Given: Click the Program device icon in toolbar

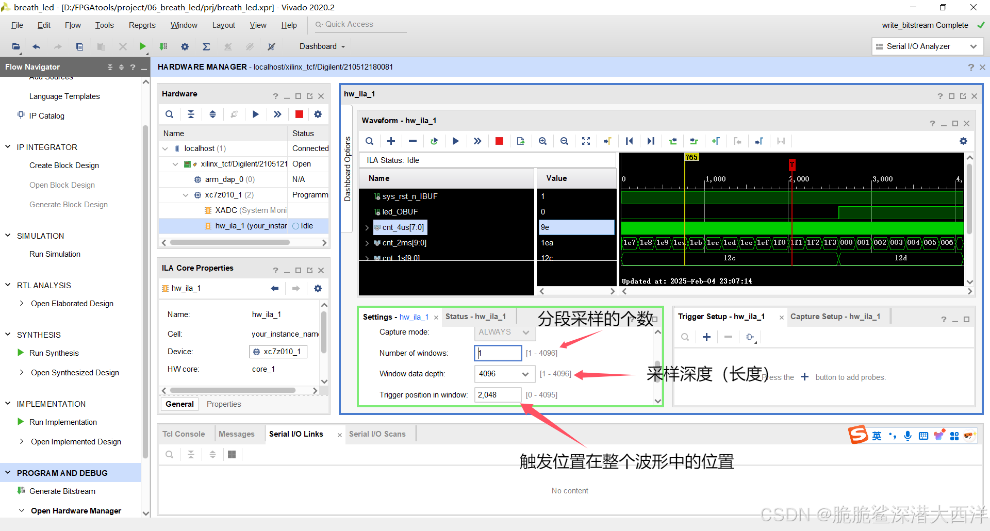Looking at the screenshot, I should pos(163,46).
